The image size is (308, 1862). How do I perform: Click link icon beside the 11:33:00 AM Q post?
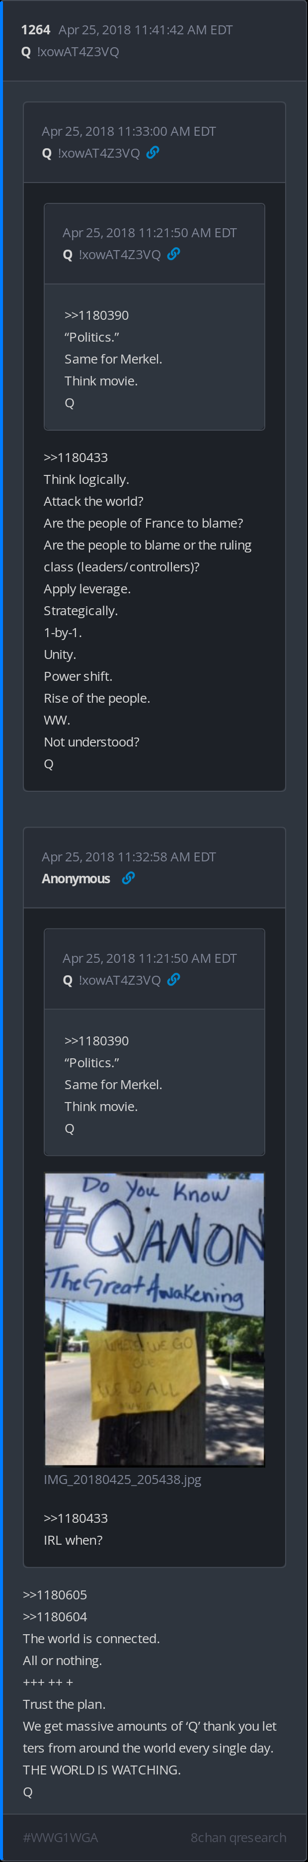click(x=153, y=153)
